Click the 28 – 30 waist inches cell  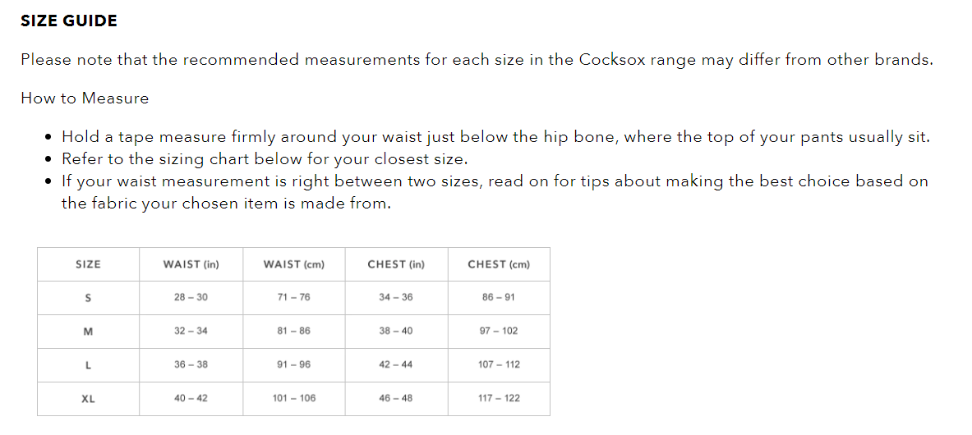191,297
